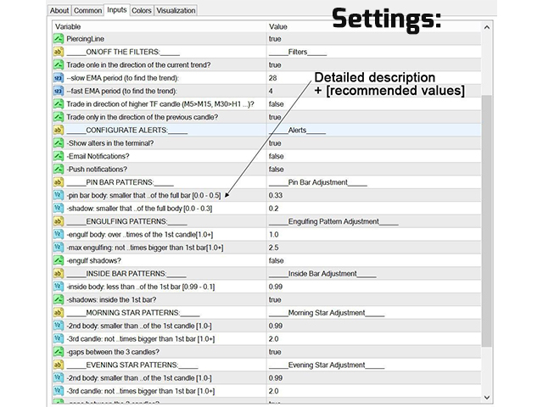Click the scrollbar down arrow
Image resolution: width=543 pixels, height=407 pixels.
pos(486,398)
